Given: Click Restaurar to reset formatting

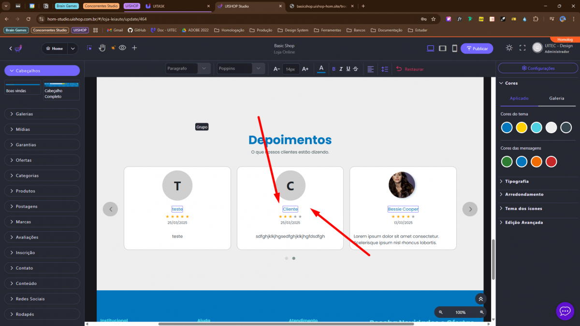Looking at the screenshot, I should pos(410,69).
